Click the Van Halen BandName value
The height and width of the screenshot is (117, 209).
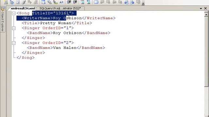tap(65, 48)
